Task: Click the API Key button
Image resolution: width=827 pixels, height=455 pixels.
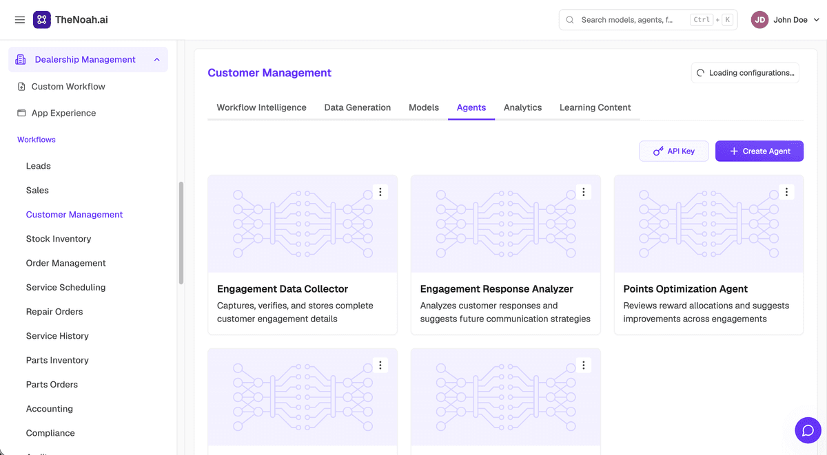Action: [x=674, y=151]
